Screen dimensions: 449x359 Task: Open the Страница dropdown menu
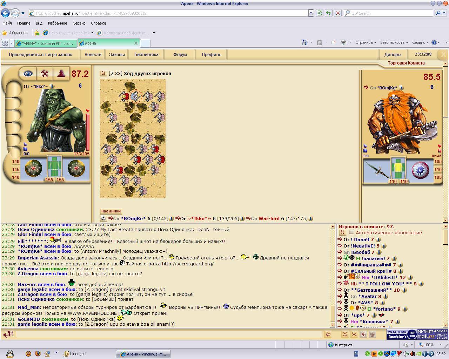(366, 42)
